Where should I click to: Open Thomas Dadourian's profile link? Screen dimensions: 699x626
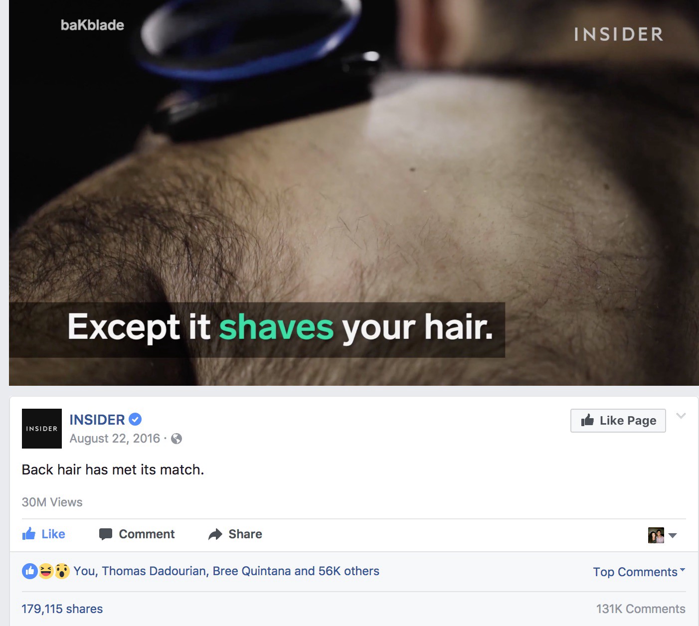click(154, 571)
